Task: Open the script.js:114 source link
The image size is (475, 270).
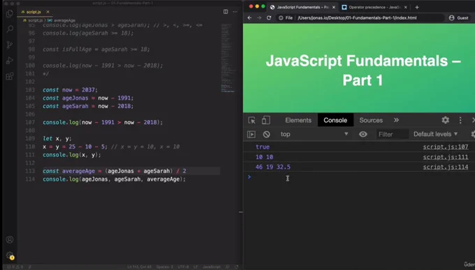Action: pyautogui.click(x=446, y=167)
